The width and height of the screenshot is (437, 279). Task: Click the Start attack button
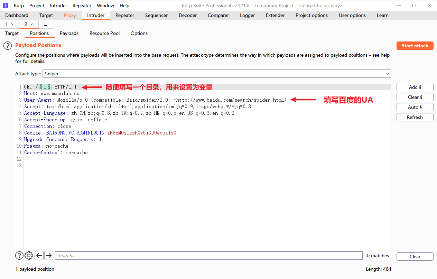pos(415,46)
